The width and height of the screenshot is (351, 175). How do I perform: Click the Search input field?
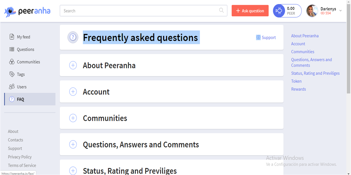coord(143,11)
